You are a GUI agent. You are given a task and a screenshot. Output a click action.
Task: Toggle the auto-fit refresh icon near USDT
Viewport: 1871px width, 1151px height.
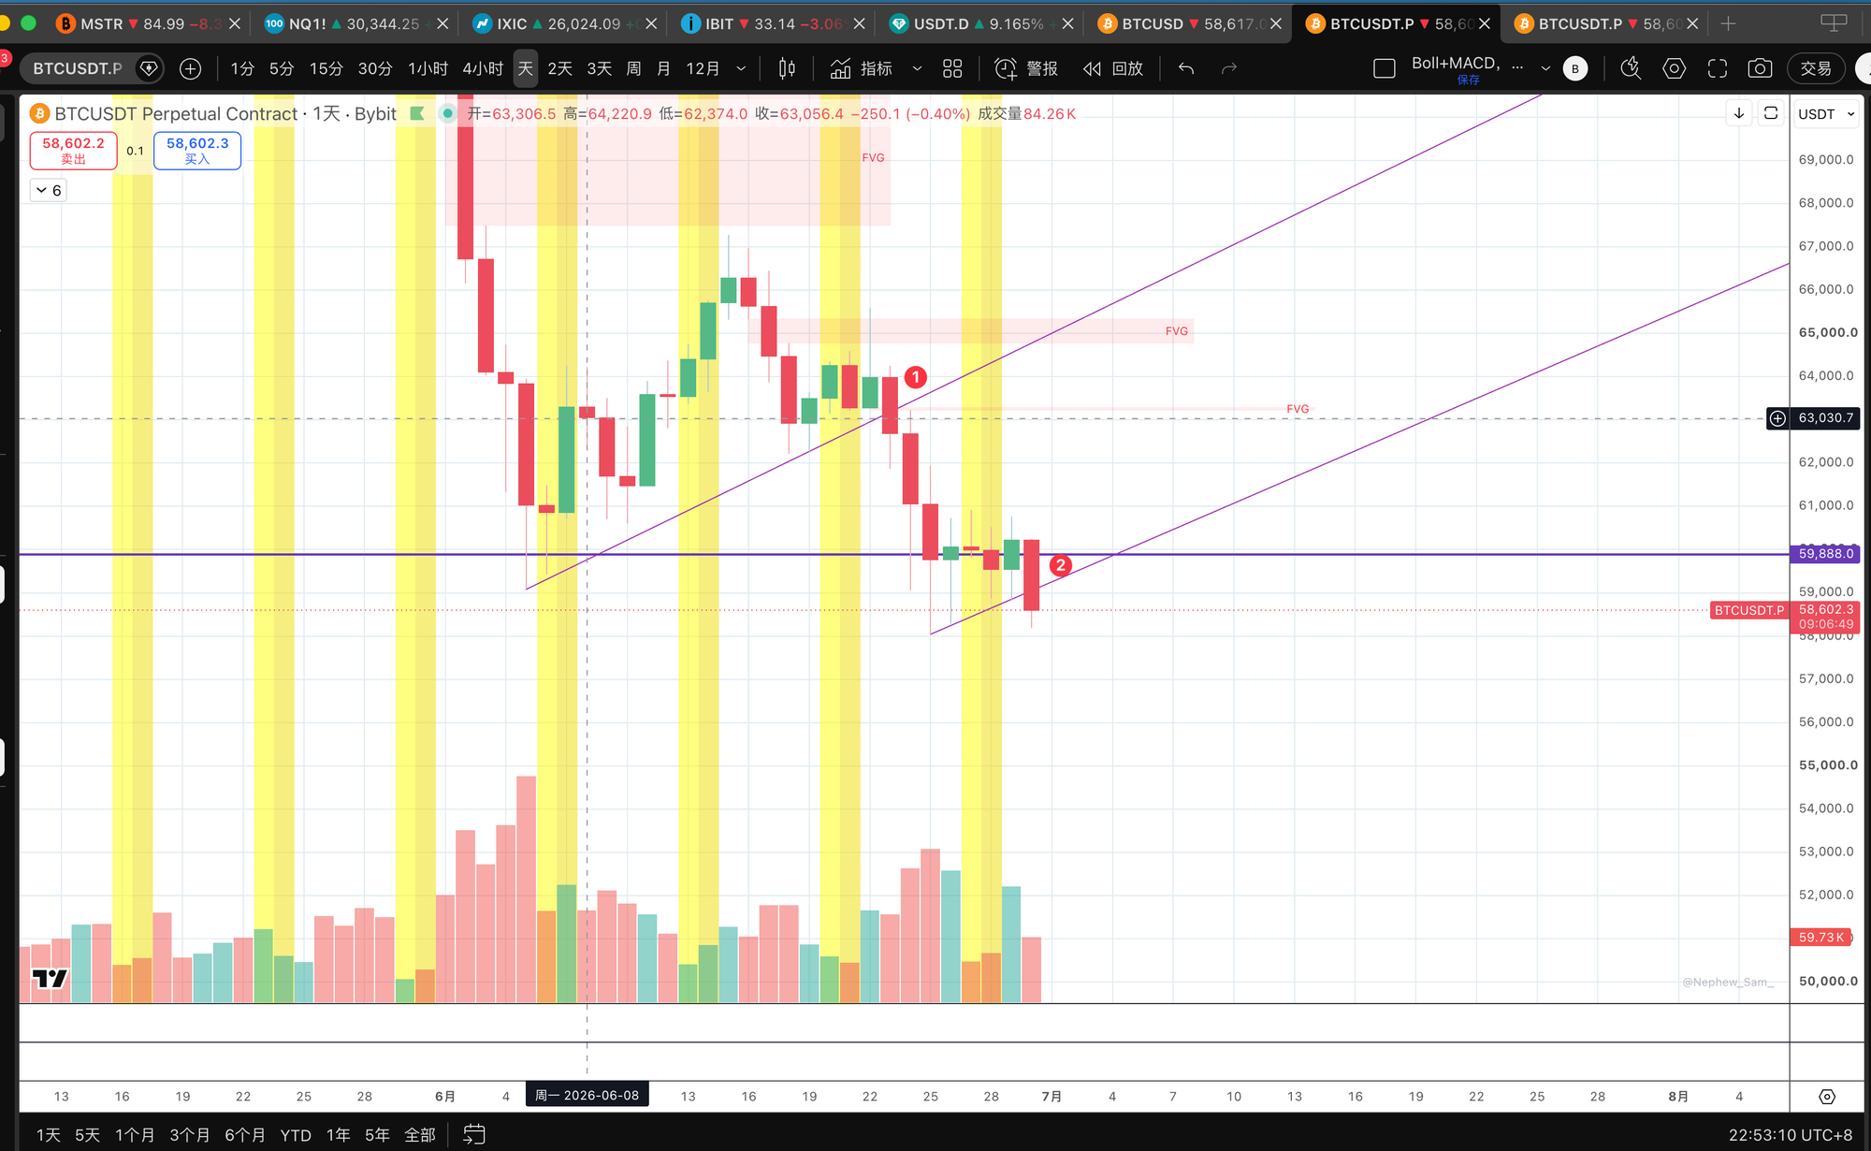point(1771,113)
